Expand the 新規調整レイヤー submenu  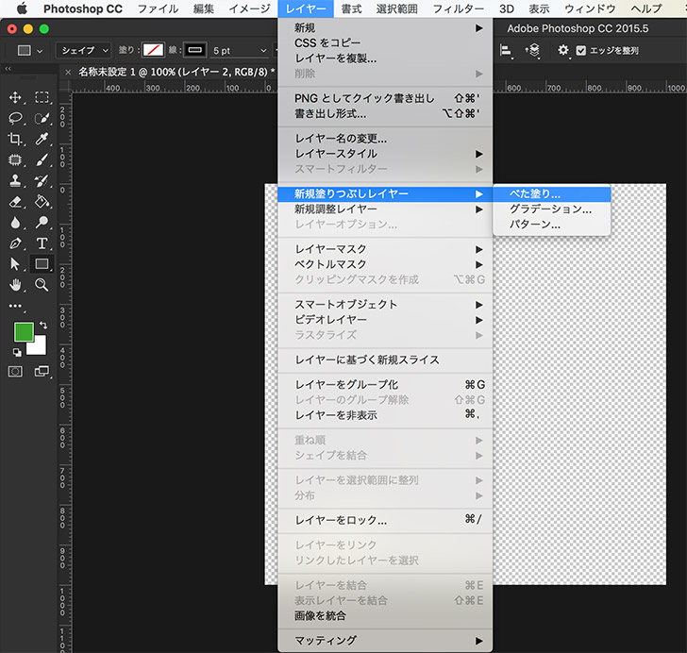(385, 209)
